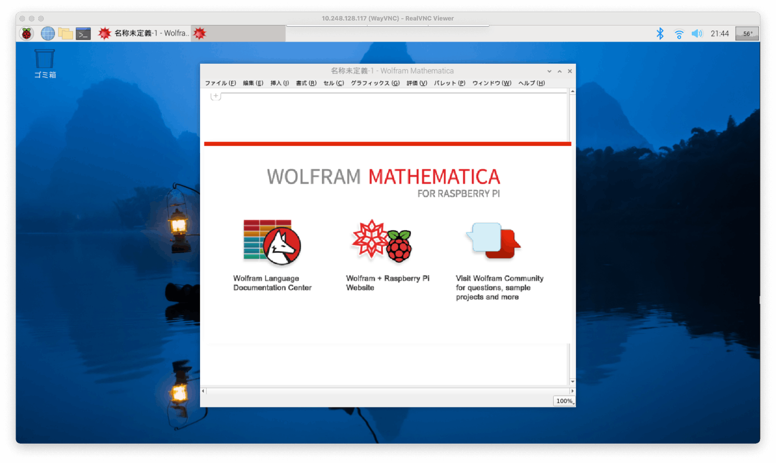This screenshot has width=776, height=463.
Task: Click the Bluetooth tray icon
Action: 660,34
